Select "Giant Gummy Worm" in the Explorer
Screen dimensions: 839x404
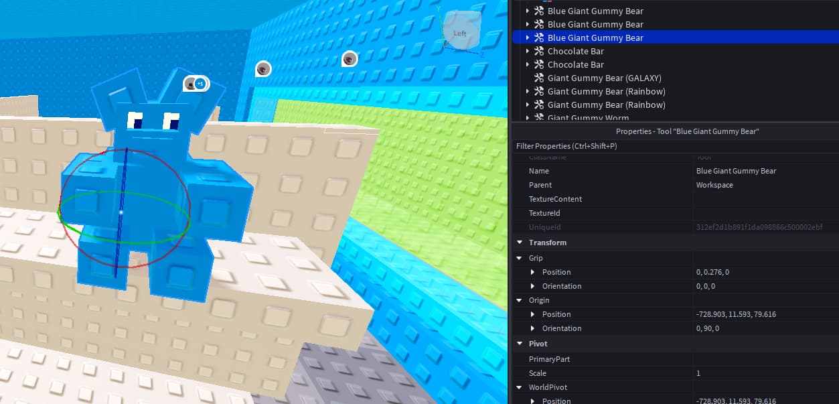pyautogui.click(x=588, y=118)
